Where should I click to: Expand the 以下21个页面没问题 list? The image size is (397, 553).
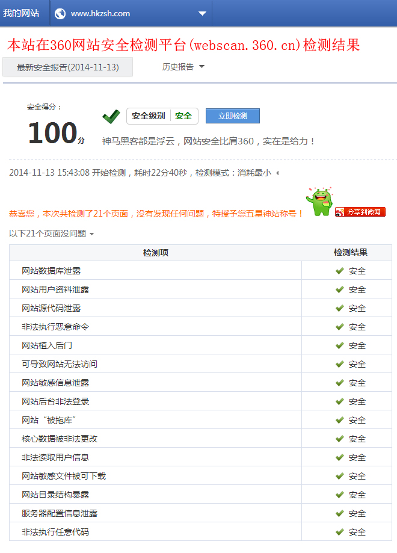click(x=91, y=233)
